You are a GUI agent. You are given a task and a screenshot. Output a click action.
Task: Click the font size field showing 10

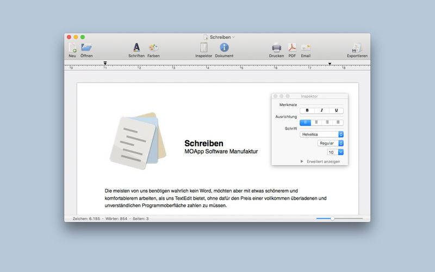click(332, 152)
